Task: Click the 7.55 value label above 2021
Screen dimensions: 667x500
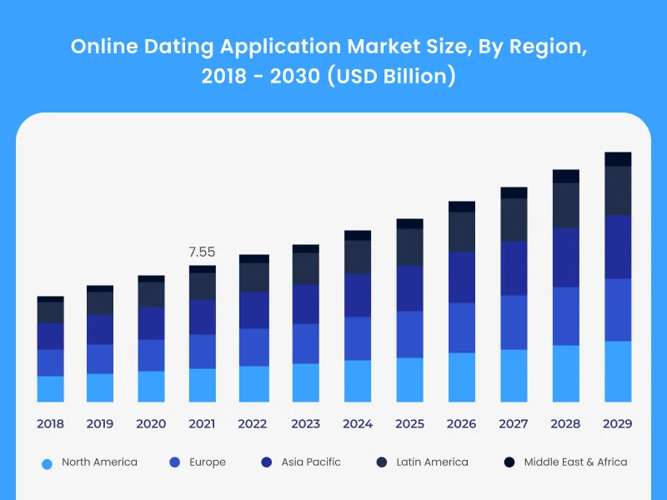Action: point(202,252)
